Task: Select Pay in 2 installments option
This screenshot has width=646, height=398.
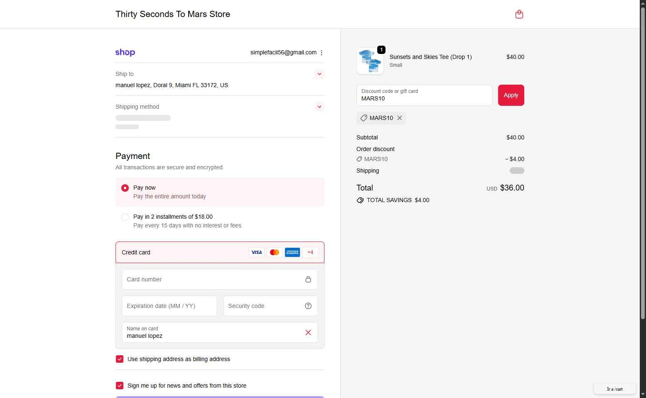Action: pyautogui.click(x=125, y=217)
